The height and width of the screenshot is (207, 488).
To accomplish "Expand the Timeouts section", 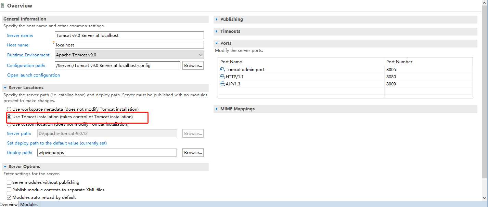I will pos(217,31).
